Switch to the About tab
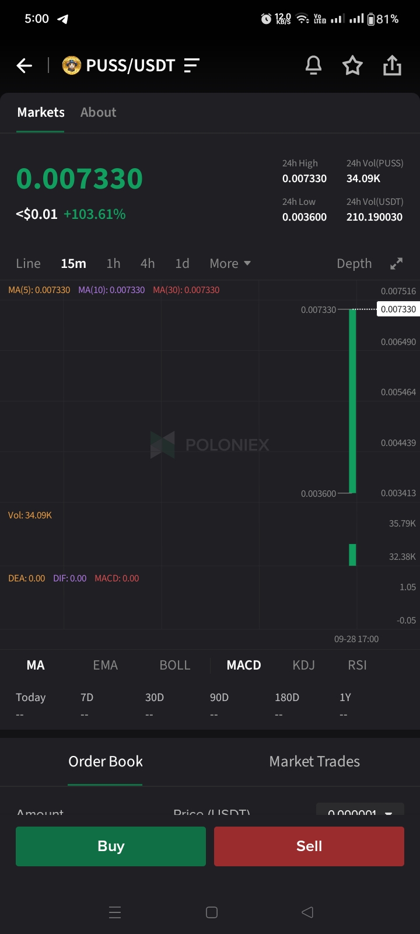Image resolution: width=420 pixels, height=934 pixels. (x=99, y=112)
